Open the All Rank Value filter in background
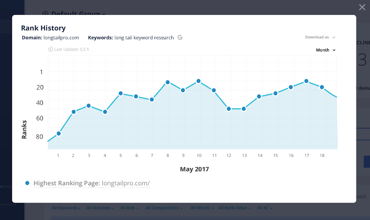Image resolution: width=370 pixels, height=220 pixels. [235, 208]
